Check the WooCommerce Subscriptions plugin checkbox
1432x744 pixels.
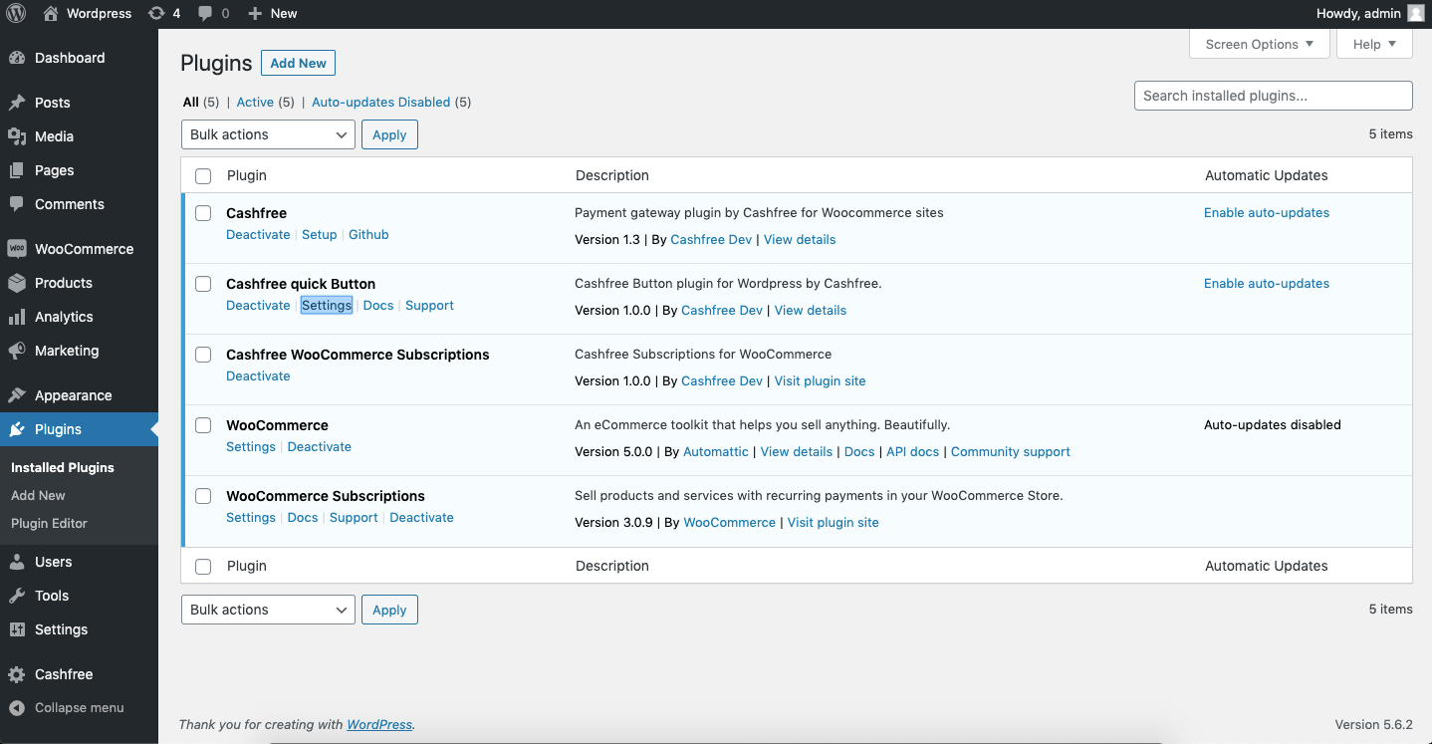(x=203, y=496)
